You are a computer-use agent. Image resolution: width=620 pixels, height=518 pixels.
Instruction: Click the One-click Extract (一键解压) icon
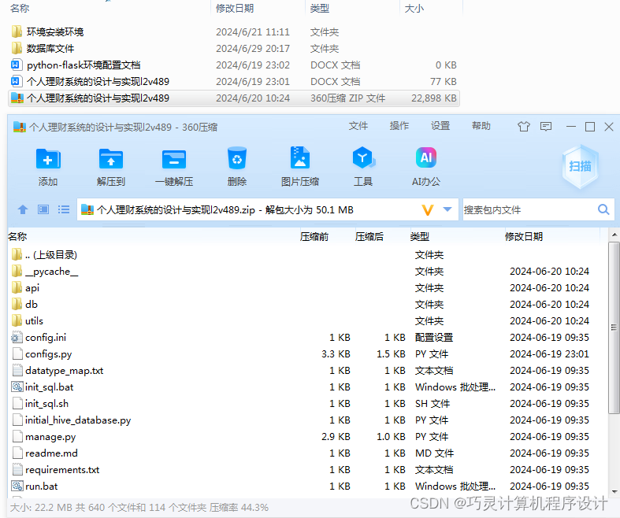pos(173,160)
